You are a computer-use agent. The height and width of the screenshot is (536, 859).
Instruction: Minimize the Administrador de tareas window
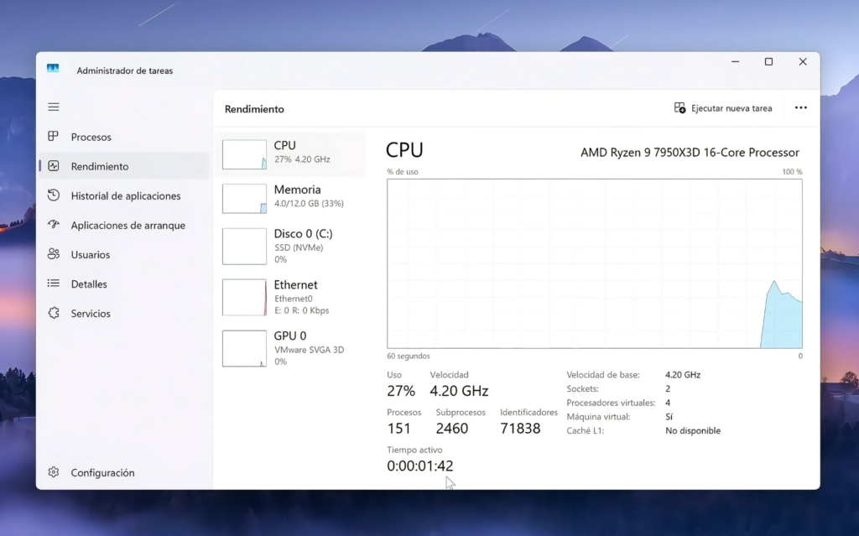(735, 62)
